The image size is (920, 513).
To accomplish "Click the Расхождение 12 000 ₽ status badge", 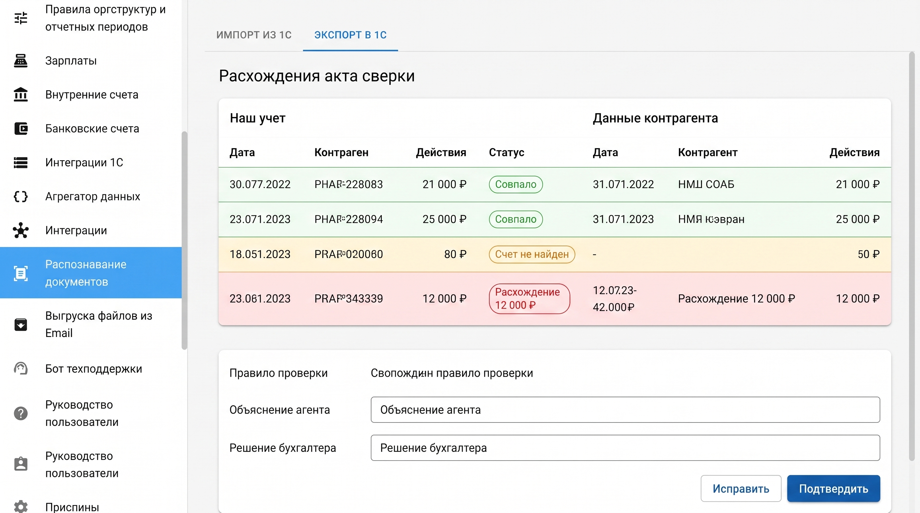I will click(x=529, y=299).
